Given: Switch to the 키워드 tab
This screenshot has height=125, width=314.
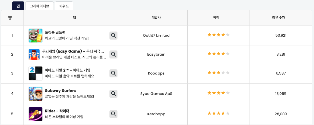Looking at the screenshot, I should click(64, 6).
